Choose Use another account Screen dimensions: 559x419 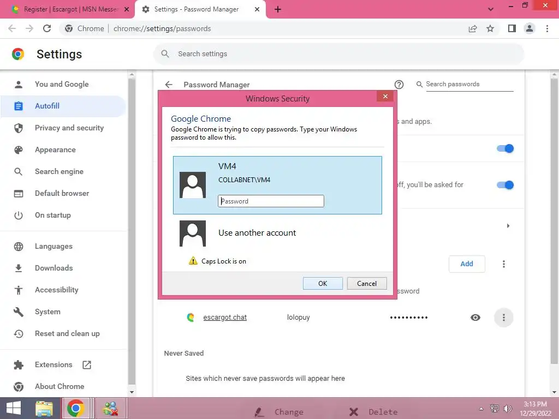click(257, 233)
